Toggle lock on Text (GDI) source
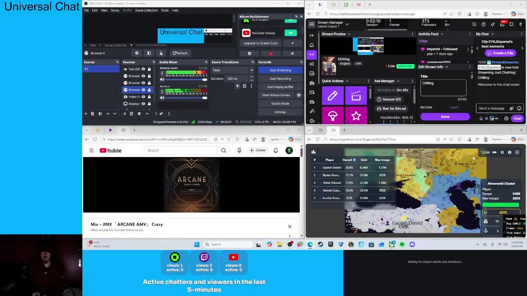The height and width of the screenshot is (296, 527). (x=149, y=69)
